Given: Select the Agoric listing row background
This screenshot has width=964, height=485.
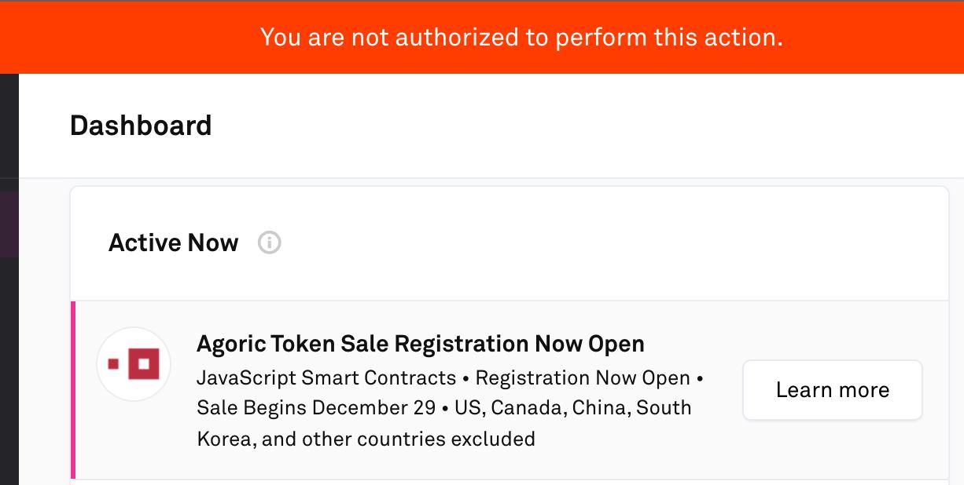Looking at the screenshot, I should (511, 390).
